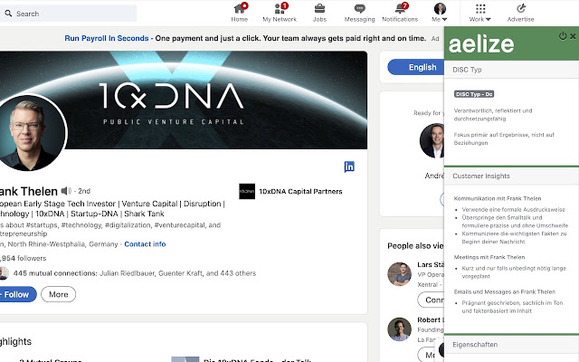Click the aelize logo
The width and height of the screenshot is (579, 362).
click(481, 44)
